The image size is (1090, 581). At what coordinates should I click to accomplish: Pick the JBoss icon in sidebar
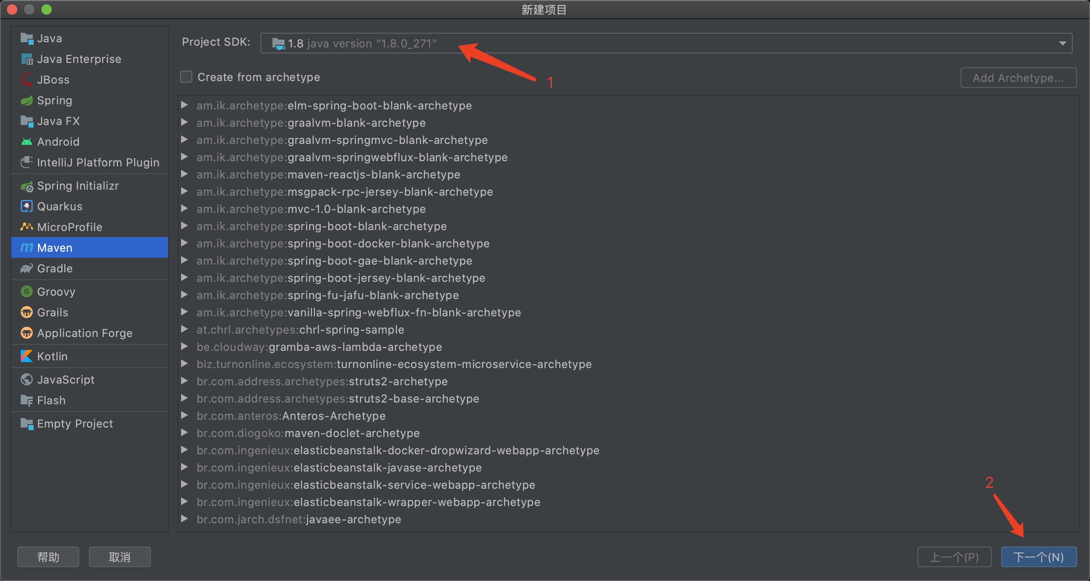[27, 80]
